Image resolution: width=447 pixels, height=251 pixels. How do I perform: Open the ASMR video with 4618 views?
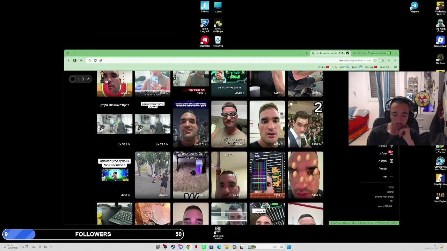tap(115, 175)
